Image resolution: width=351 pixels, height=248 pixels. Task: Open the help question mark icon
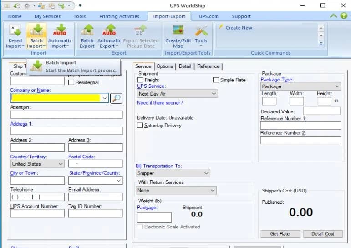344,15
